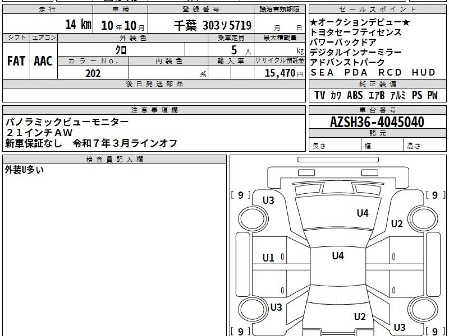
Task: Click the 最大積載量 header
Action: (280, 38)
